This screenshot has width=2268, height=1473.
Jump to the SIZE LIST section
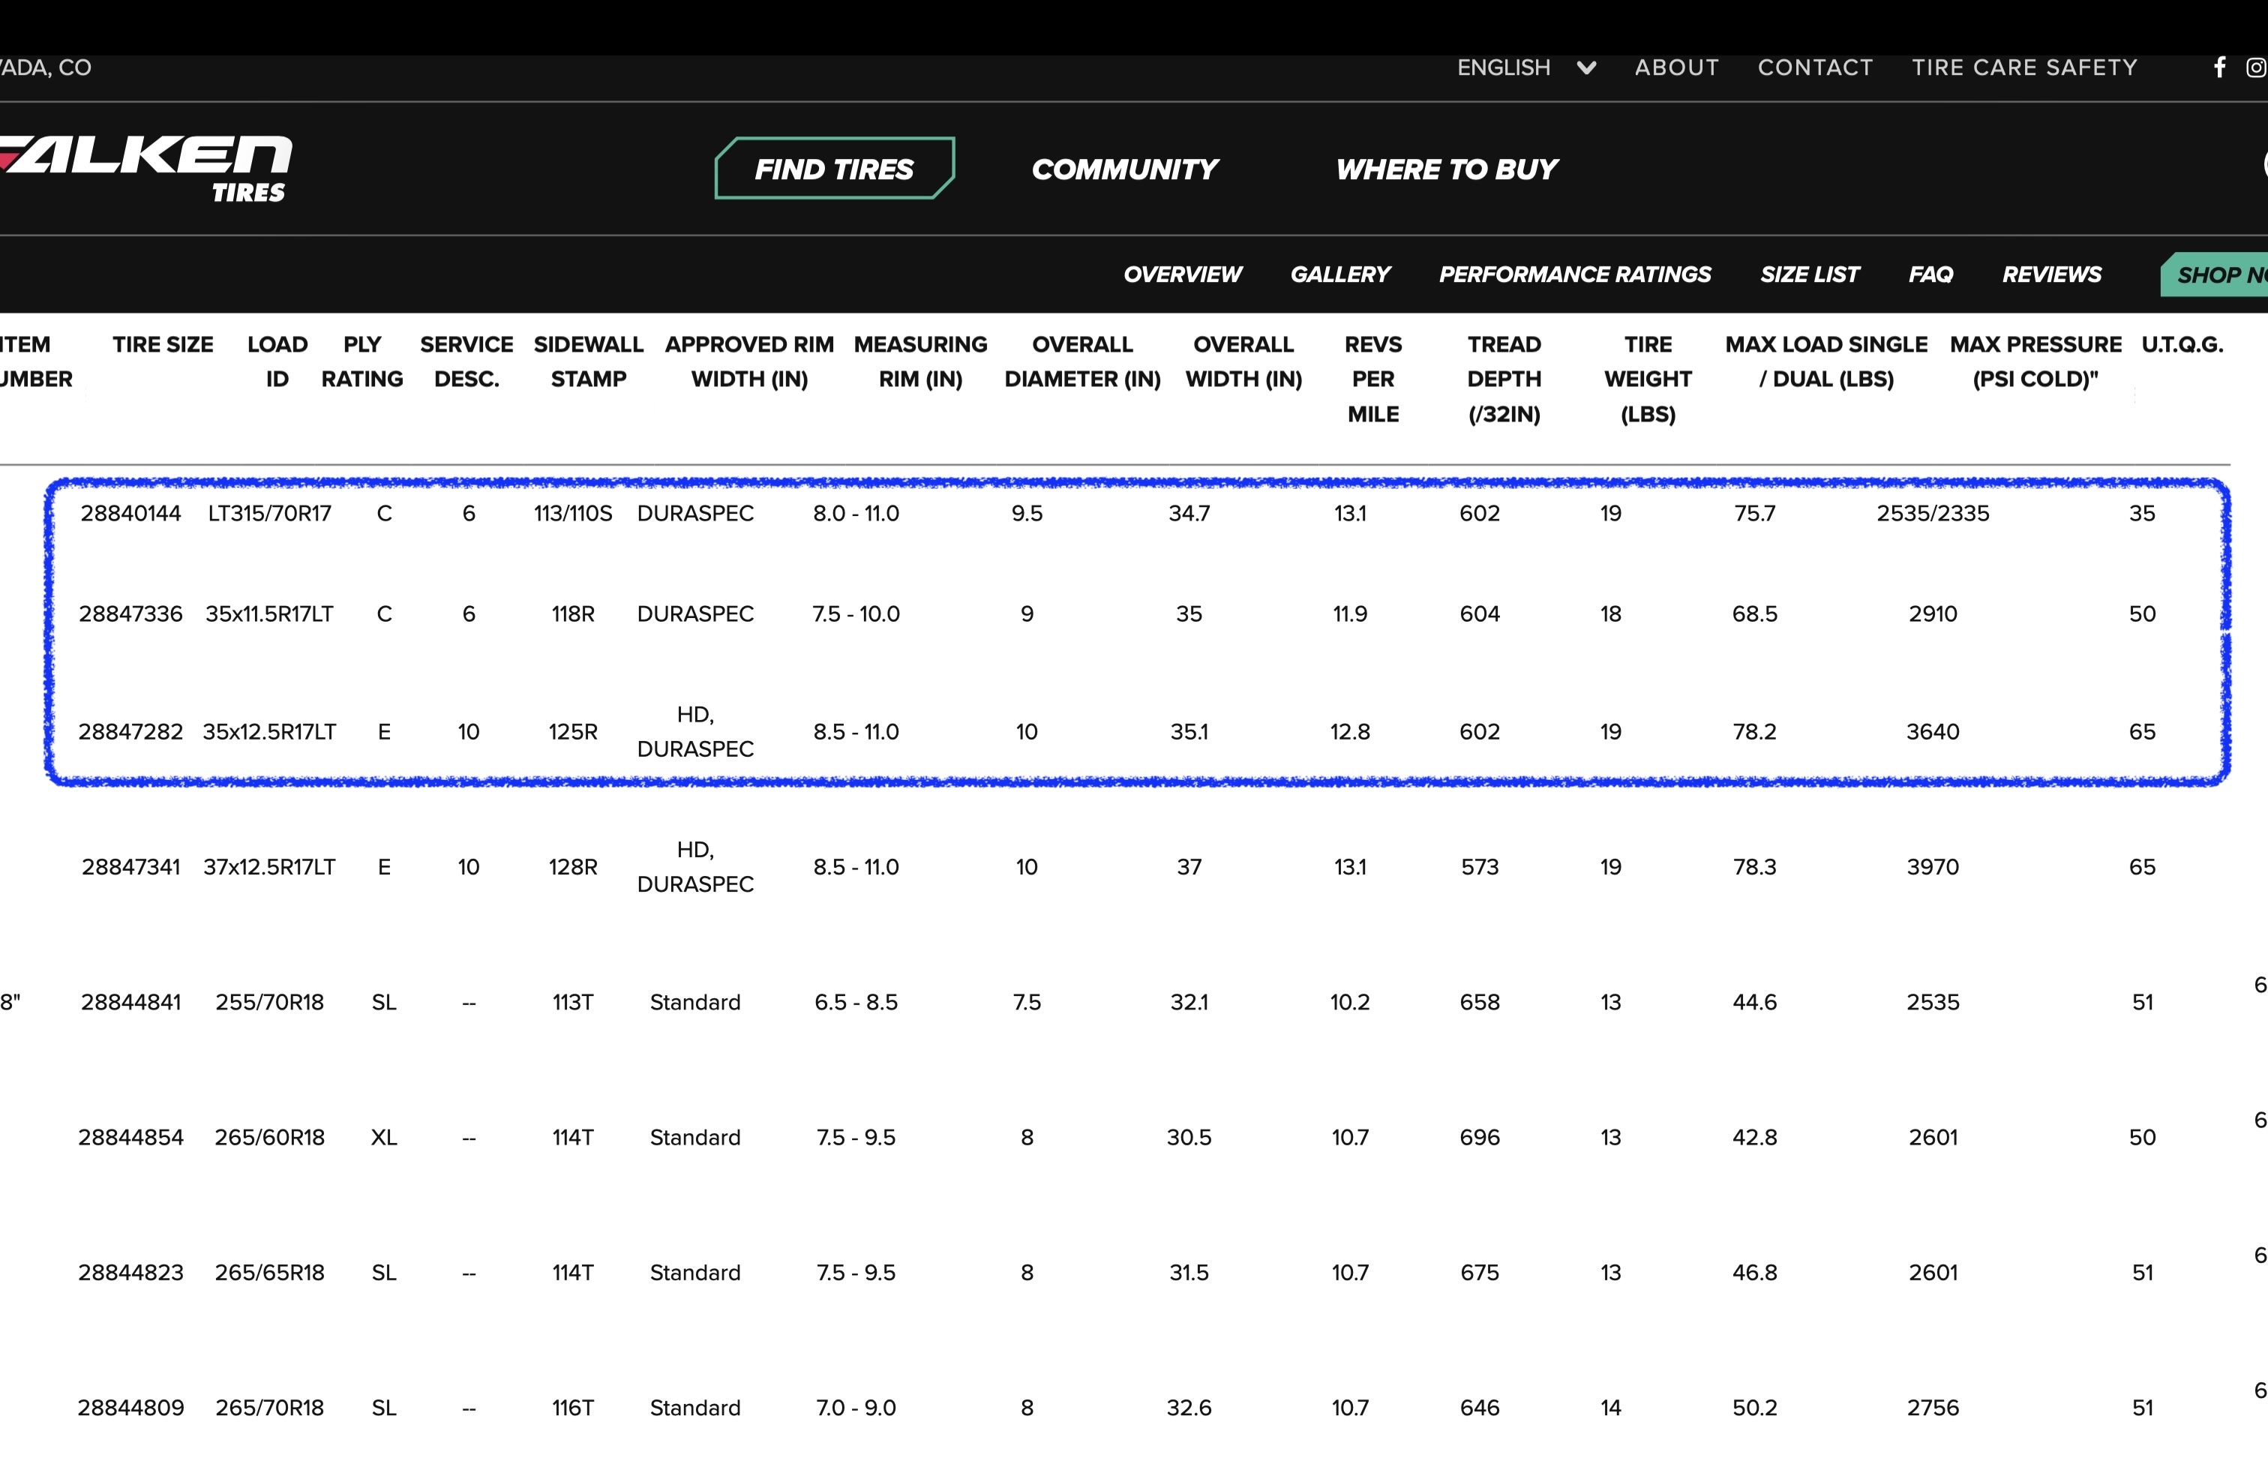(1809, 274)
